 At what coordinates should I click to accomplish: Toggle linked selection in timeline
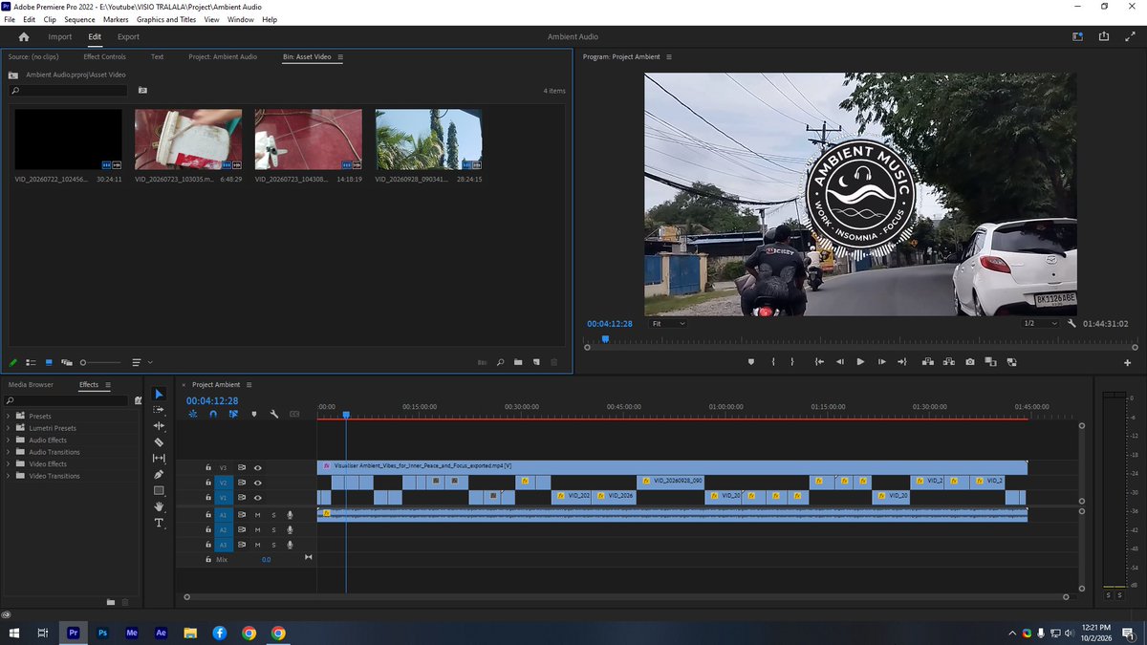tap(233, 414)
